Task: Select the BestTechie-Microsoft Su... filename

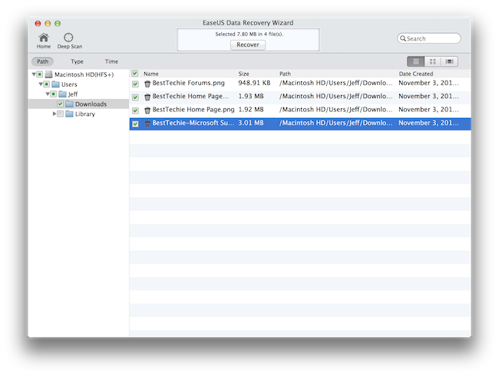Action: click(193, 123)
